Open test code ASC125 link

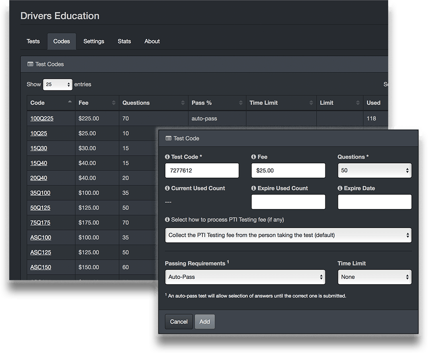click(41, 252)
